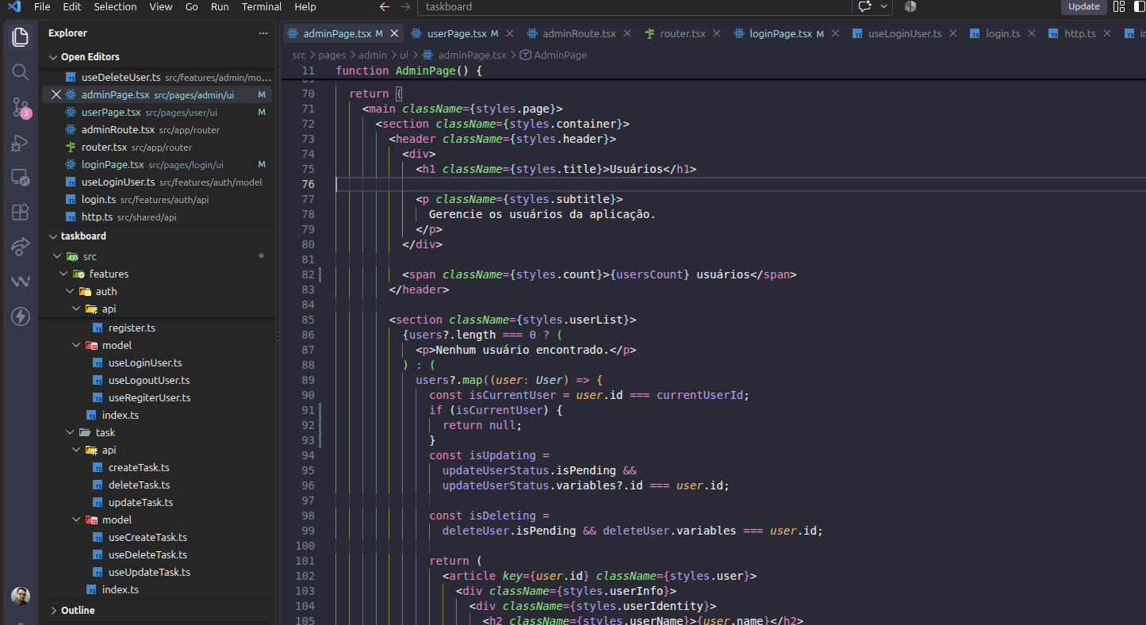
Task: Select useUpdateTask.ts in the tree
Action: (149, 573)
